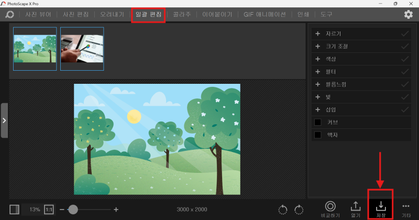The width and height of the screenshot is (419, 220).
Task: Open the settings gear icon
Action: point(409,15)
